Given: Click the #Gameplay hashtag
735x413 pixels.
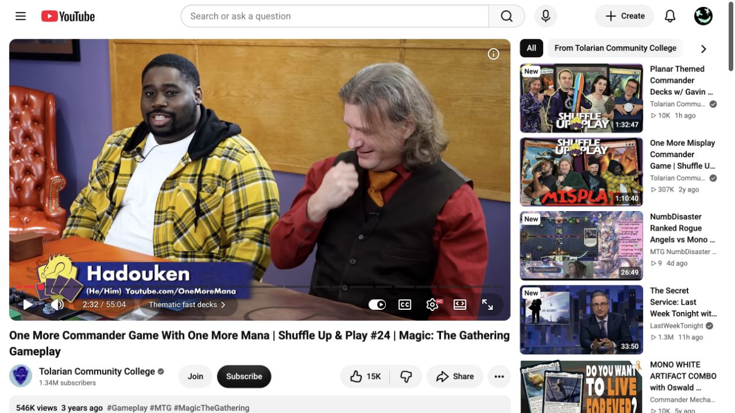Looking at the screenshot, I should pos(127,408).
